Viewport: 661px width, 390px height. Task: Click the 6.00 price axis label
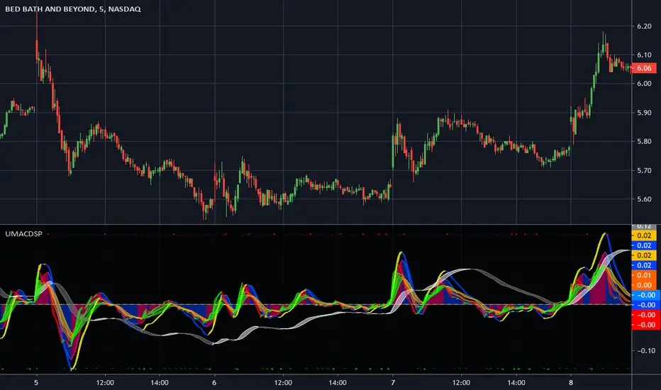click(644, 84)
